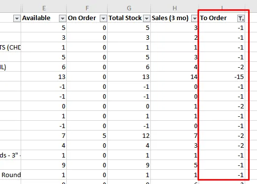
Task: Select On Order cell showing 5
Action: tap(87, 135)
